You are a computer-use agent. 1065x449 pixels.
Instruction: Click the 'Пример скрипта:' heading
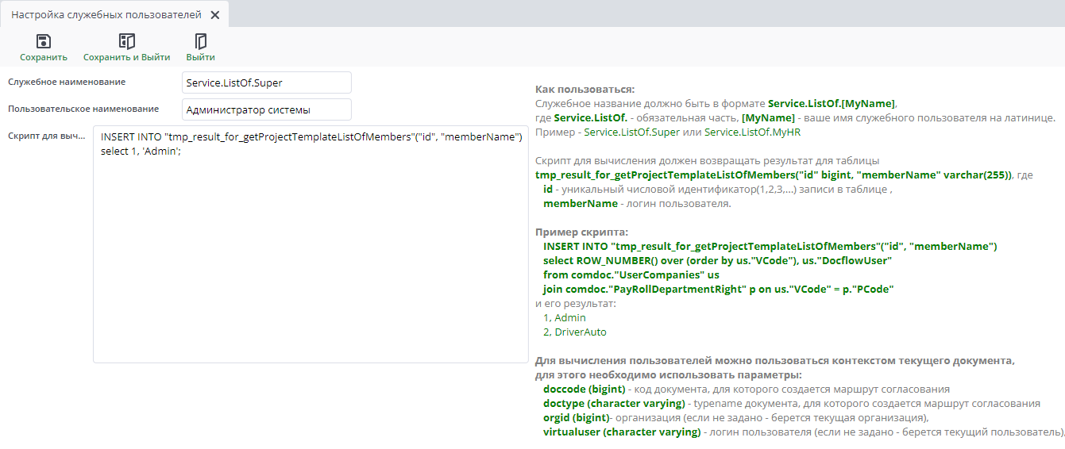[581, 232]
